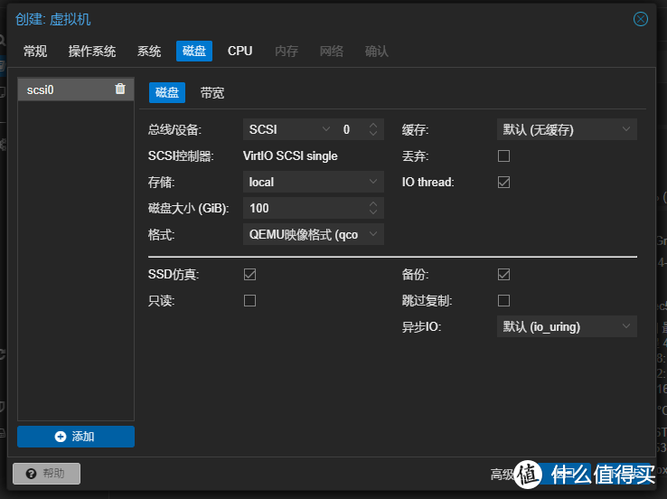Open the SCSI bus type dropdown
The height and width of the screenshot is (499, 667).
point(288,130)
